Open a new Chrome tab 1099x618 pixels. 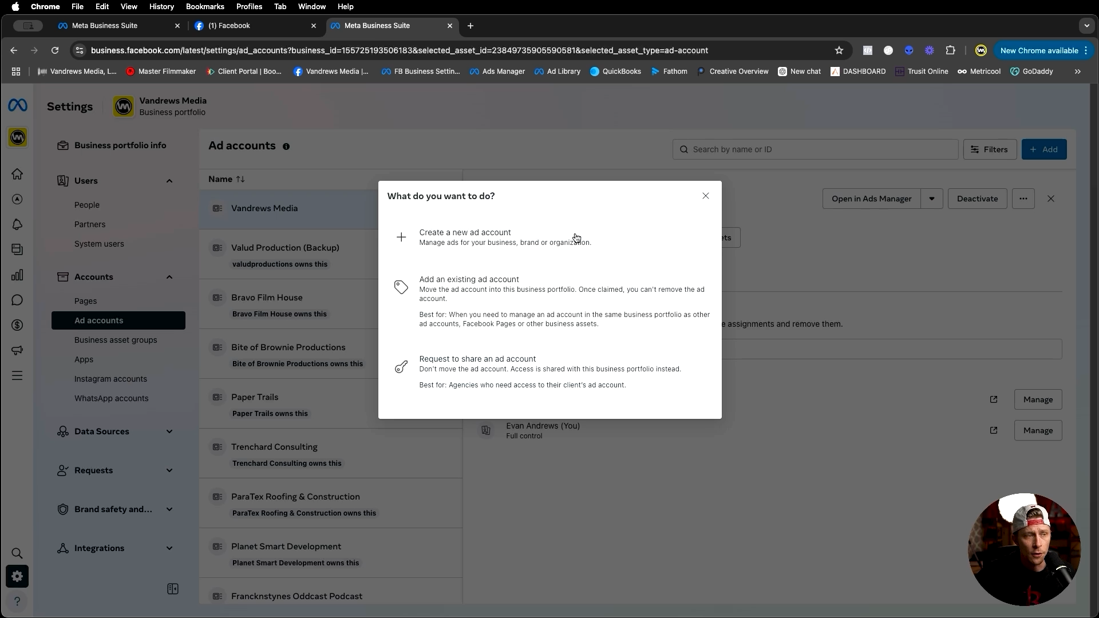(x=471, y=26)
